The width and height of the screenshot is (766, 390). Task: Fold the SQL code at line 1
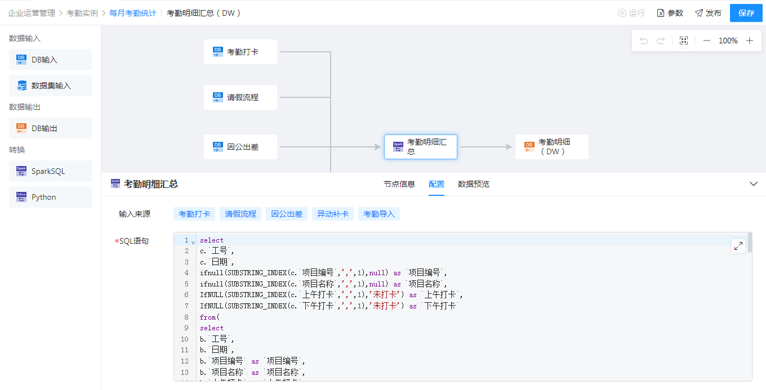193,241
